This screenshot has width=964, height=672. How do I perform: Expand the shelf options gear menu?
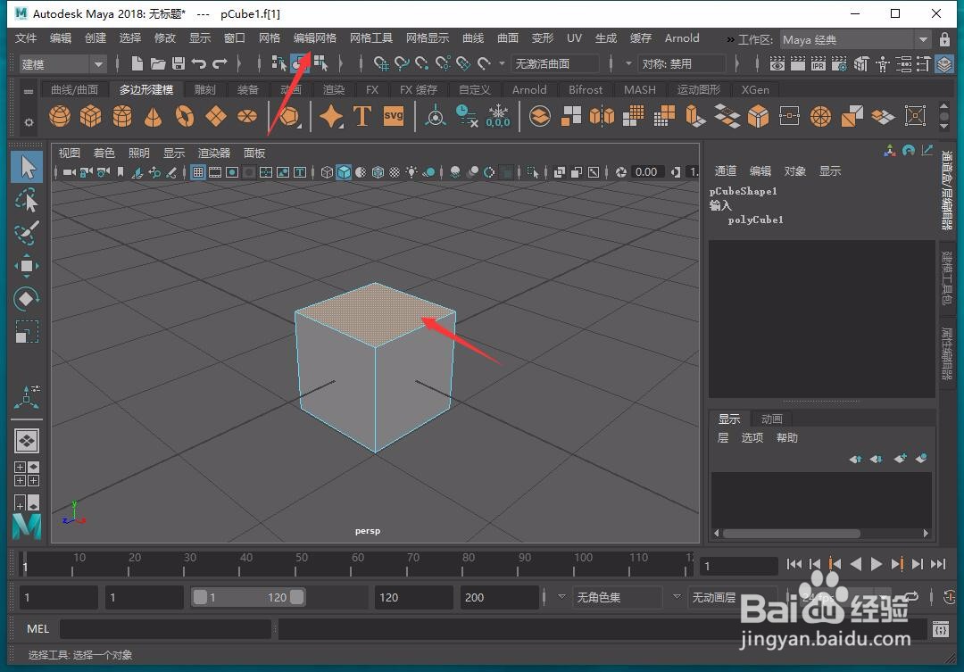coord(29,122)
